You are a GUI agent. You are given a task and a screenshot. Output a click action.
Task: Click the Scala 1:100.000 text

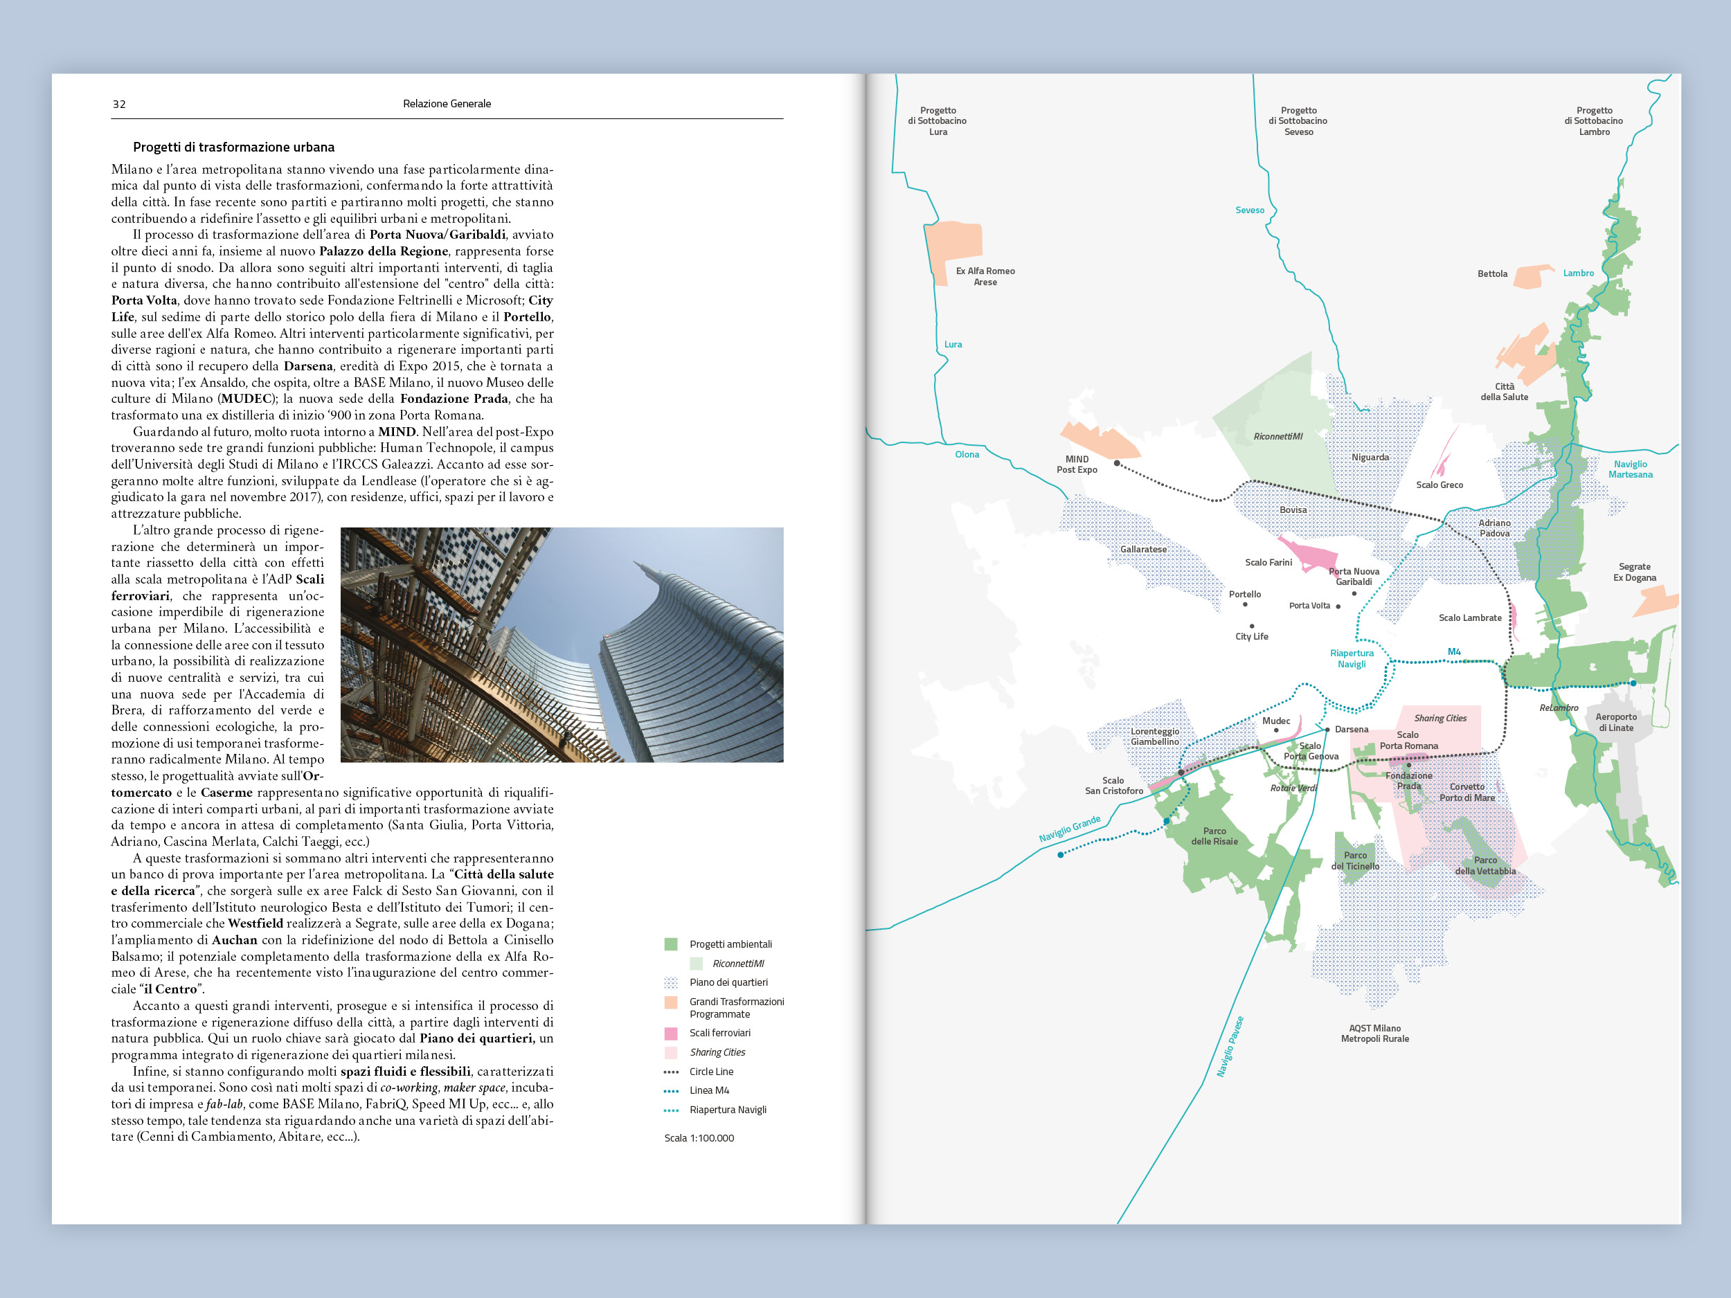pos(699,1137)
